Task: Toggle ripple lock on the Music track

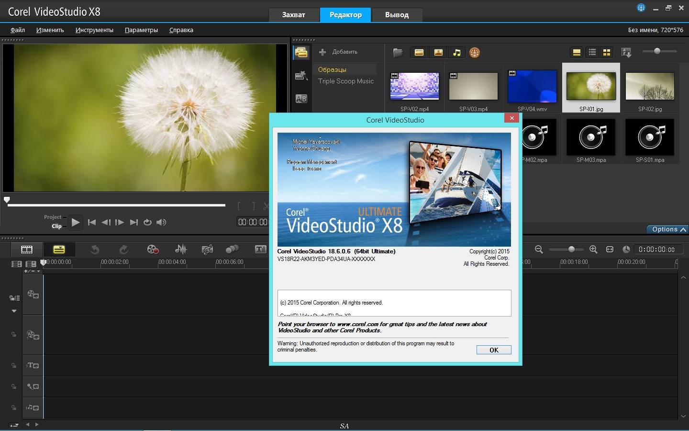Action: [14, 408]
